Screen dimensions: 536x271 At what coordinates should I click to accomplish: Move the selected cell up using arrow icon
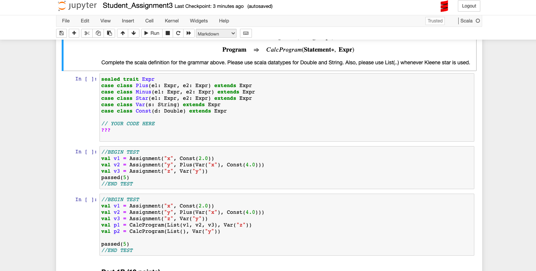point(122,33)
